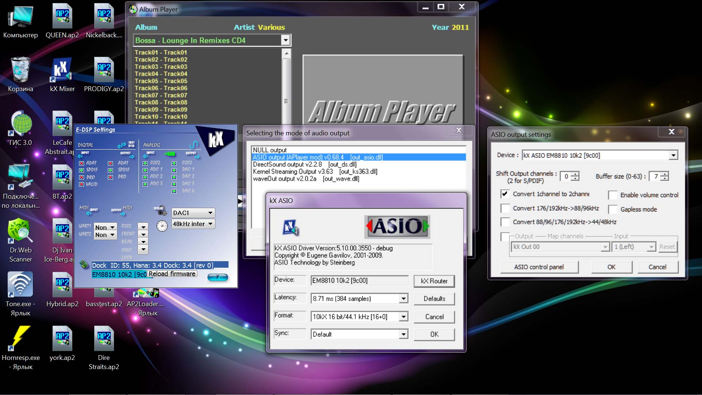
Task: Toggle digital output PRO indicator
Action: pyautogui.click(x=110, y=177)
